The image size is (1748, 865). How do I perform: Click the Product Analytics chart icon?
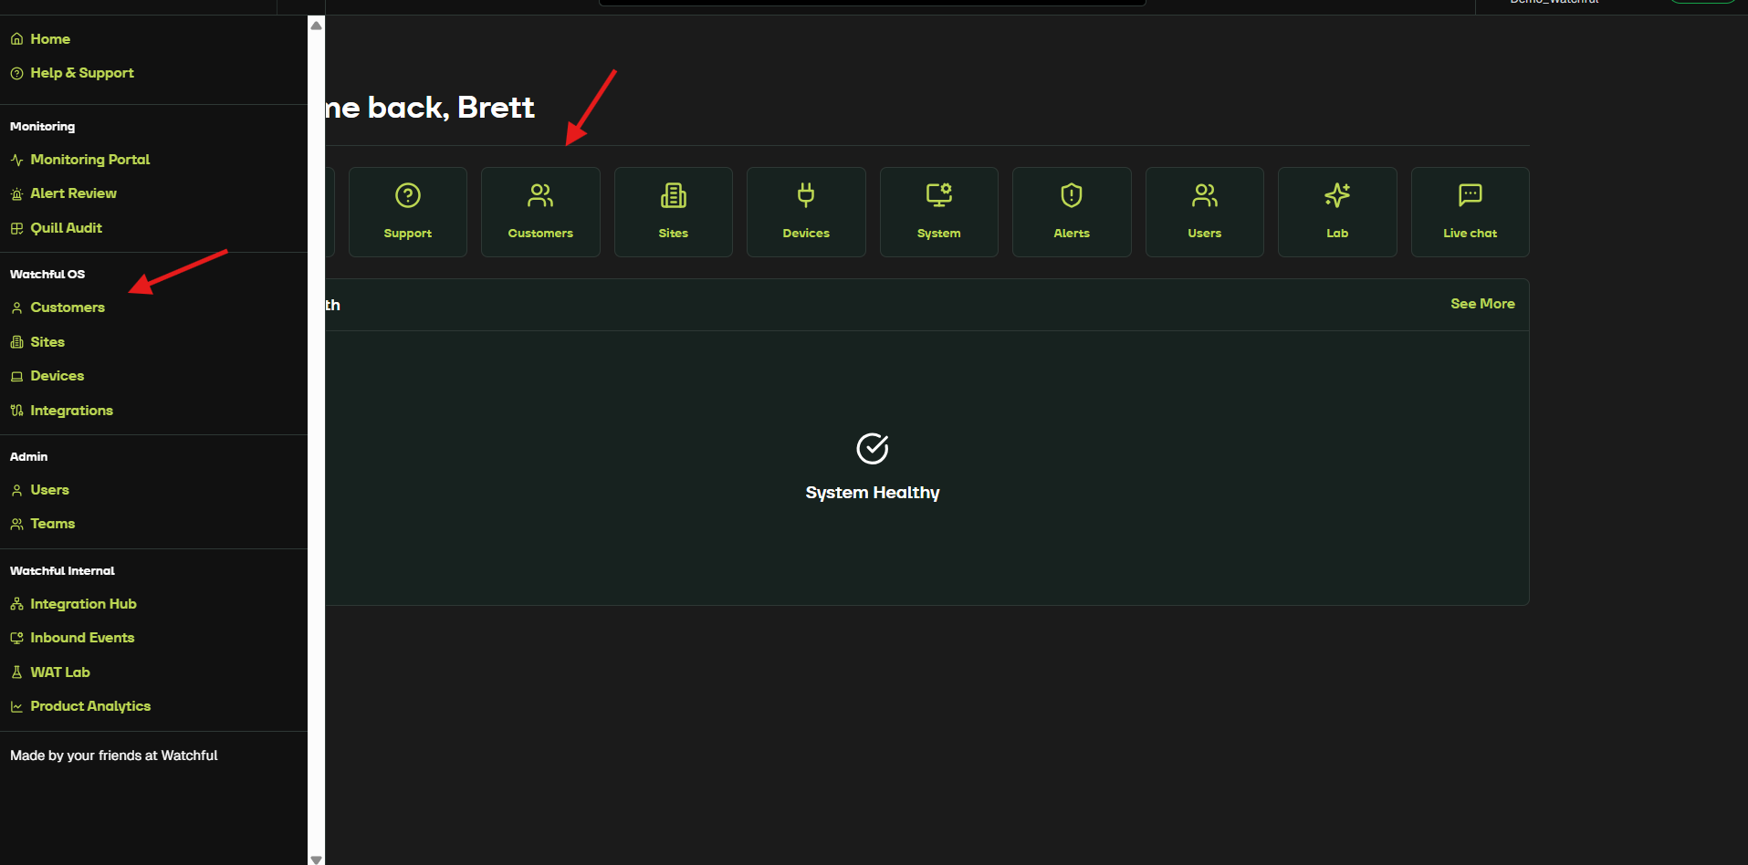click(16, 706)
